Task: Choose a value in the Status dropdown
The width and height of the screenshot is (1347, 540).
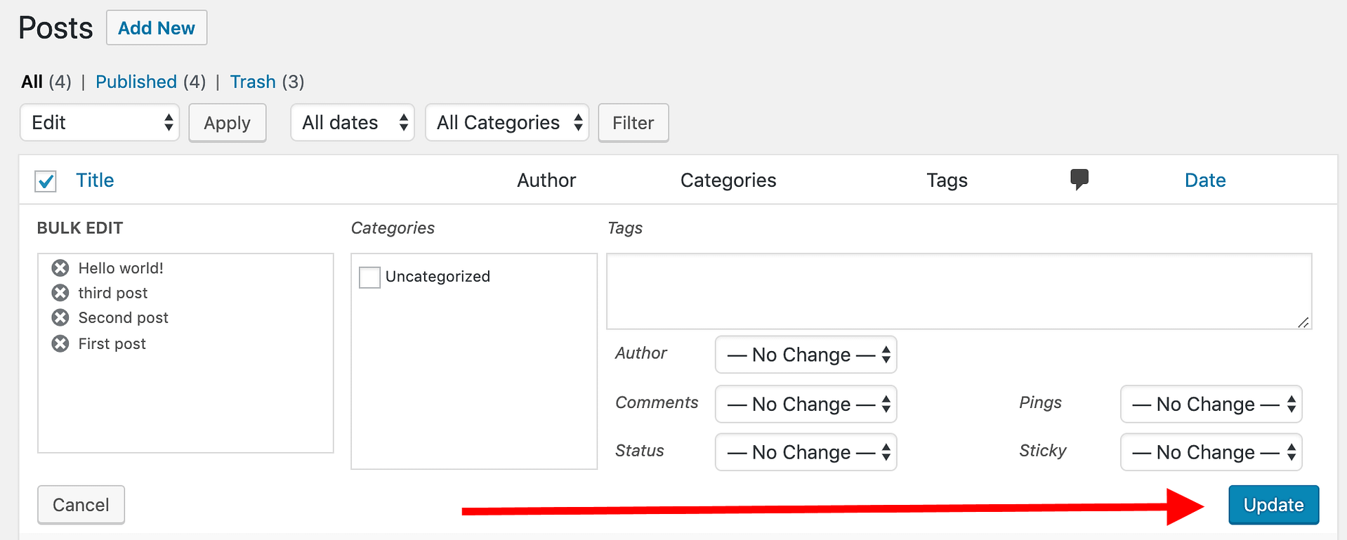Action: coord(806,452)
